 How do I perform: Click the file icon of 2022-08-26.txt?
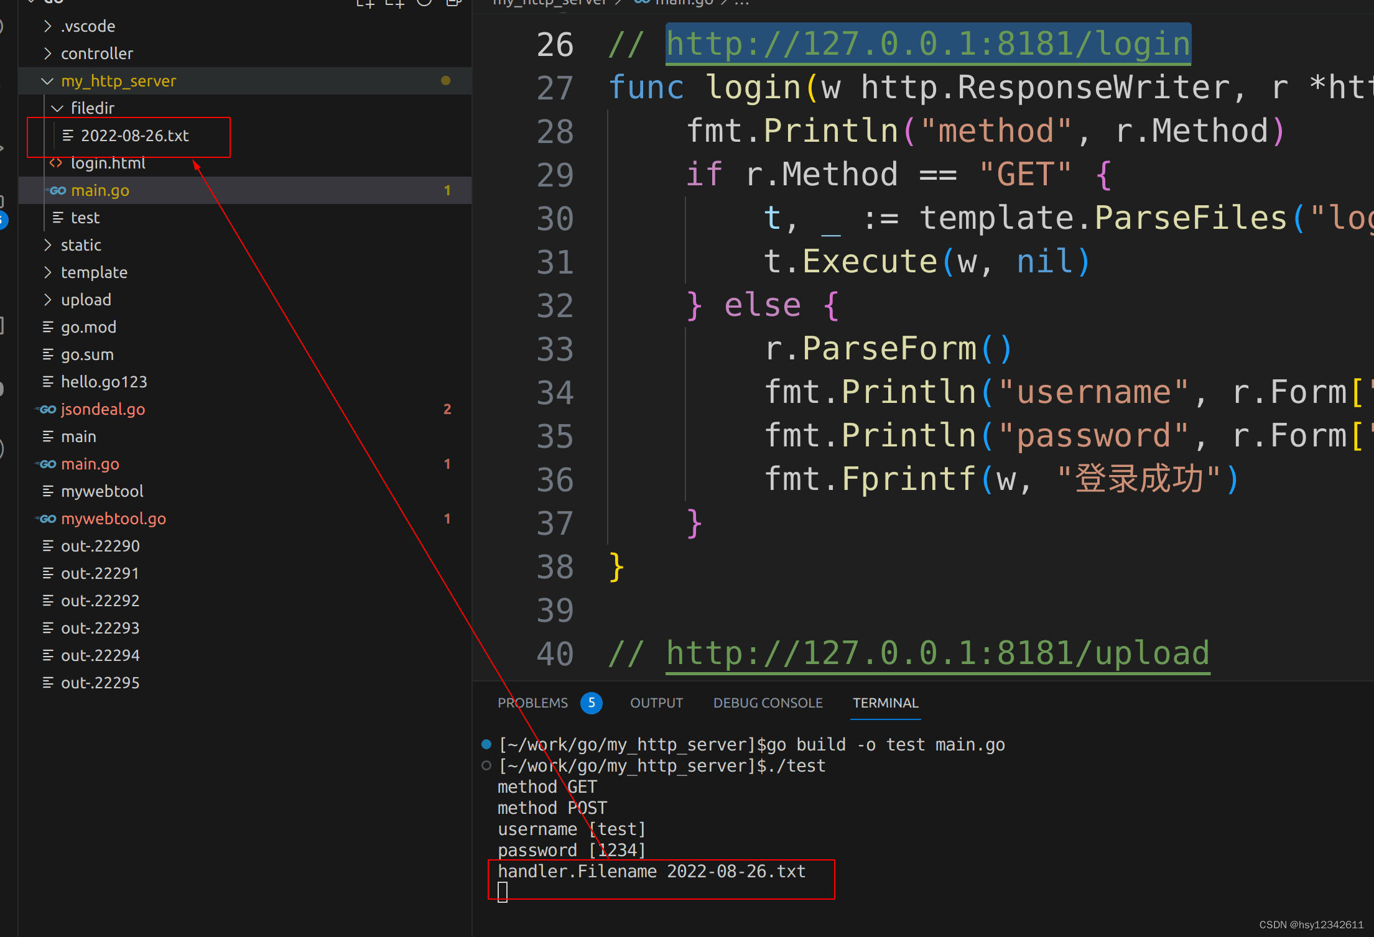coord(68,136)
